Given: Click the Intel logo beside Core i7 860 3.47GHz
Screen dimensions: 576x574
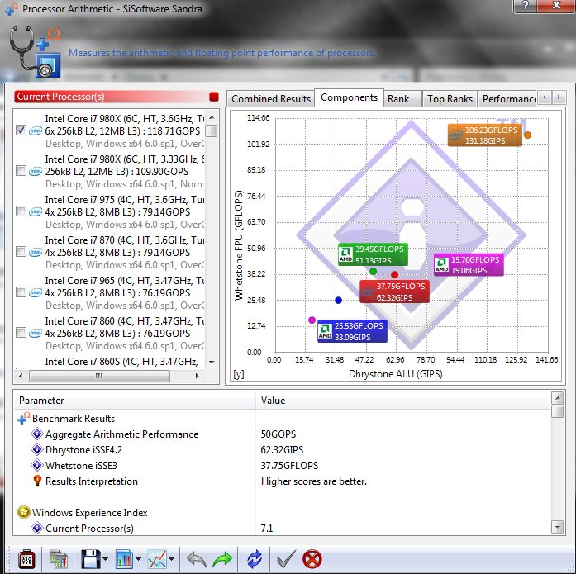Looking at the screenshot, I should pos(36,333).
